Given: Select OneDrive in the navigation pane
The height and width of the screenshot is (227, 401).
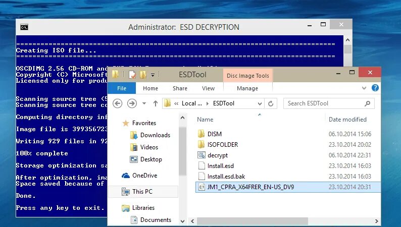Looking at the screenshot, I should coord(145,176).
